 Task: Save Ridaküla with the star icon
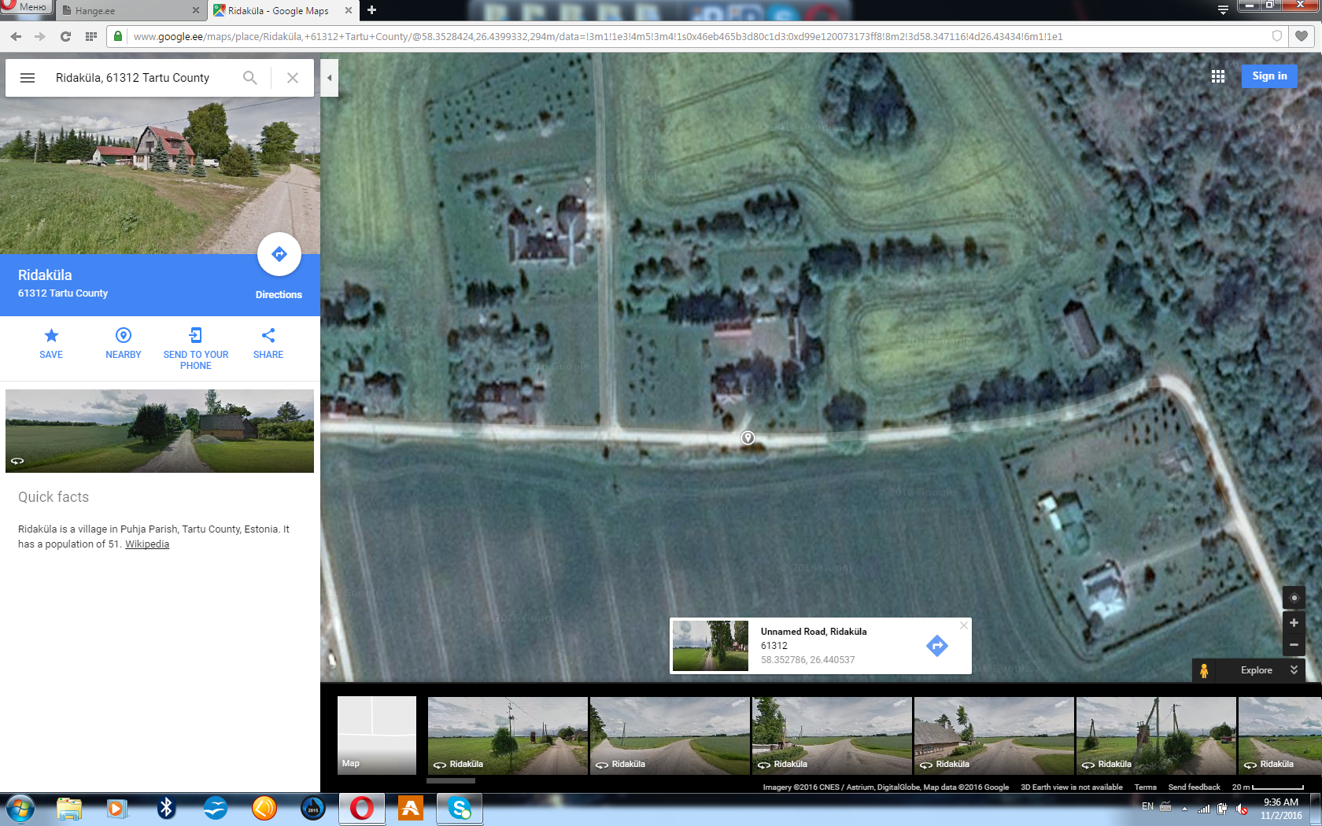pyautogui.click(x=51, y=343)
